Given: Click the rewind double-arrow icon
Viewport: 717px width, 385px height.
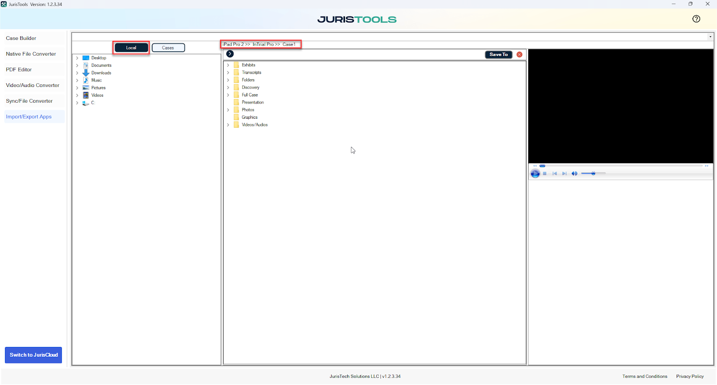Looking at the screenshot, I should [535, 166].
